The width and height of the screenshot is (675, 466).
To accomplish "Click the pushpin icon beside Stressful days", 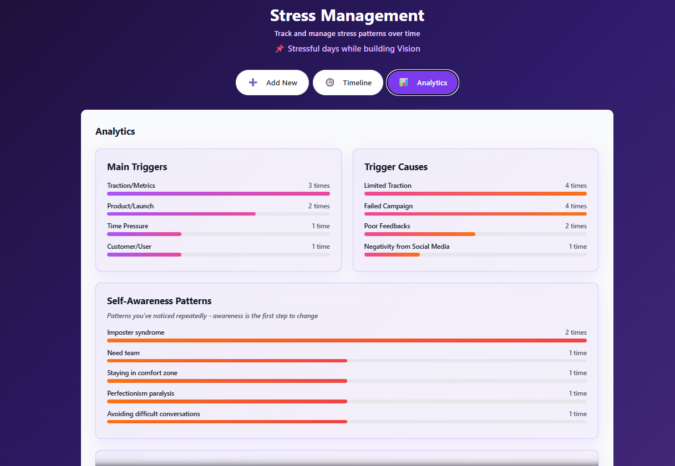I will click(x=280, y=49).
